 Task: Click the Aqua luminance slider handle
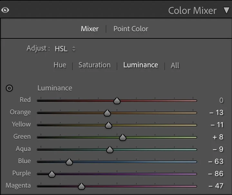point(110,150)
